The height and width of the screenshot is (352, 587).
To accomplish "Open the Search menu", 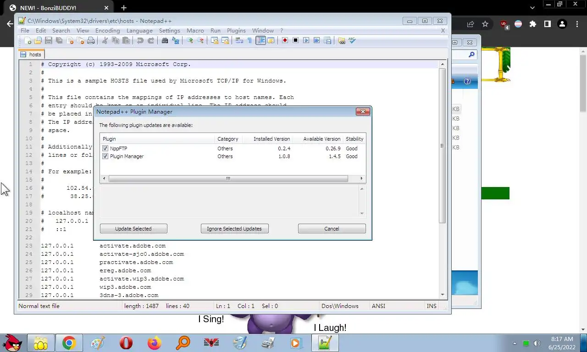I will [x=61, y=31].
